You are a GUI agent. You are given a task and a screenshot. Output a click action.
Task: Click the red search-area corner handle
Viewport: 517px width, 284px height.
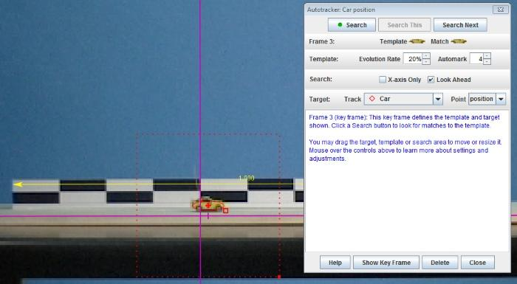[x=279, y=277]
